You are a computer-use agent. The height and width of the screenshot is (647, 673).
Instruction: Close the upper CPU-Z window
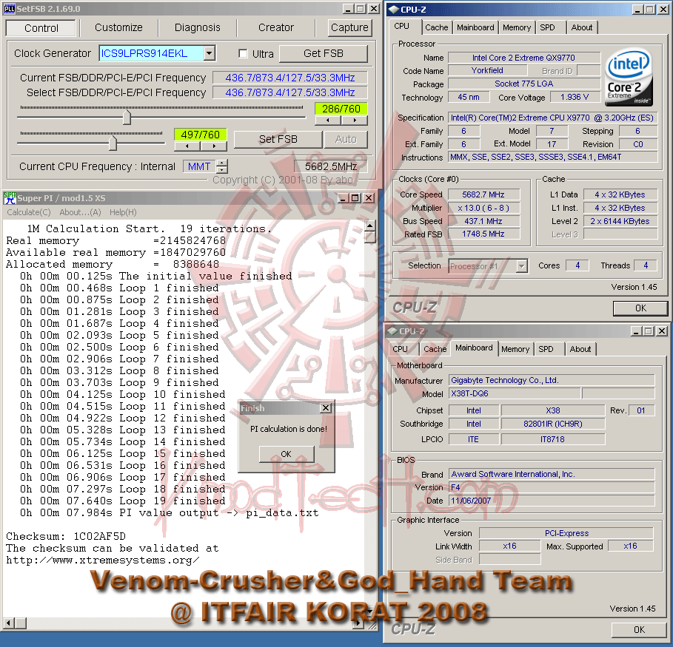click(x=663, y=9)
